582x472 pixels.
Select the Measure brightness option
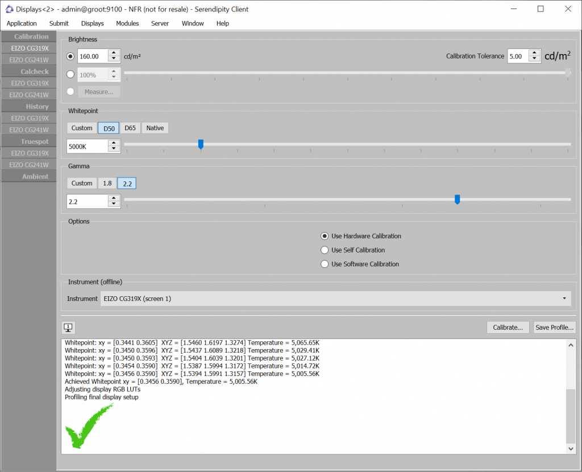pos(70,91)
